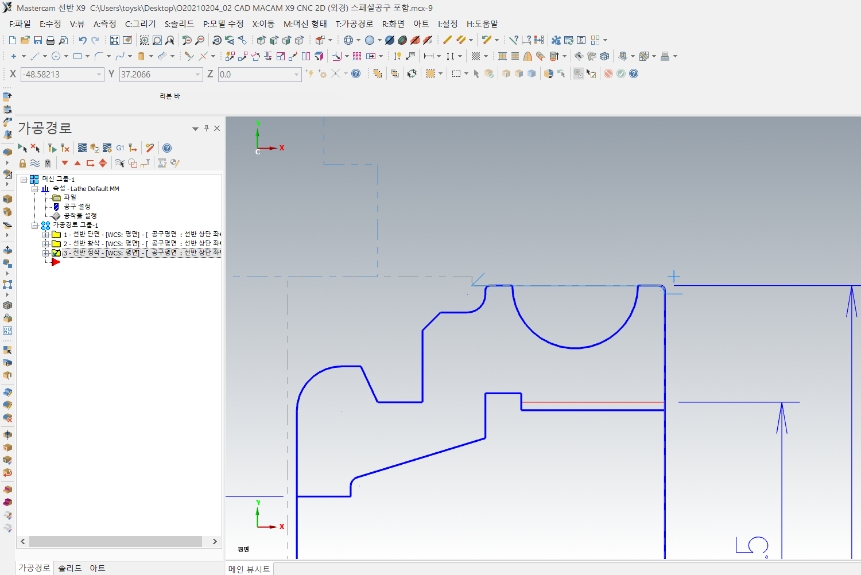Screen dimensions: 861x575
Task: Expand operation 2 - 선반 황삭
Action: point(45,244)
